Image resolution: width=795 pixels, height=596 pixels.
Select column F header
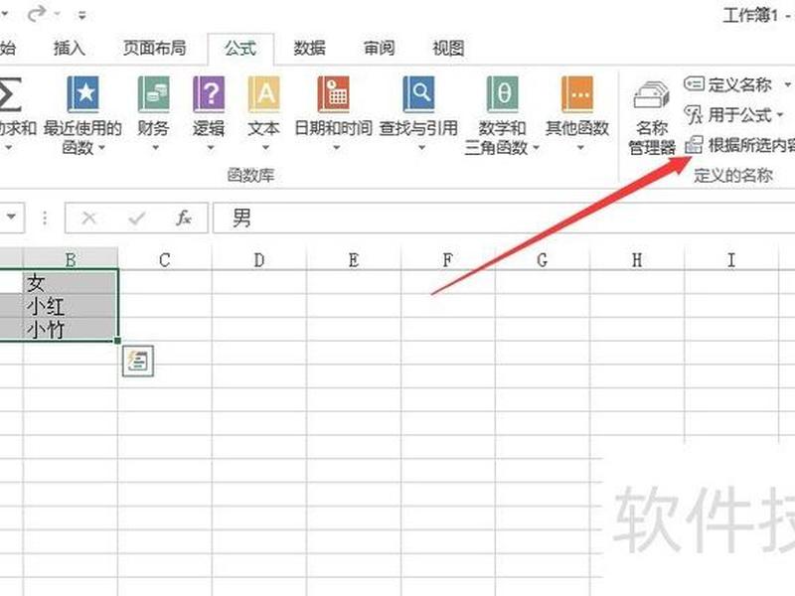(448, 259)
